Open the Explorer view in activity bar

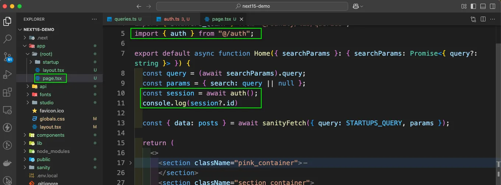(7, 21)
